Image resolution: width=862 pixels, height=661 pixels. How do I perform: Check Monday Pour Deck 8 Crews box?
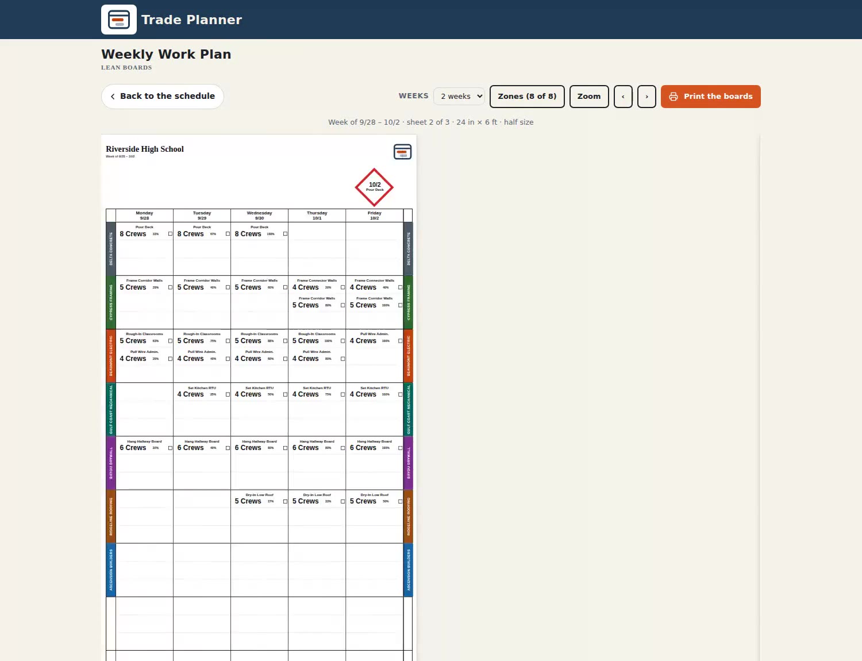pyautogui.click(x=170, y=234)
